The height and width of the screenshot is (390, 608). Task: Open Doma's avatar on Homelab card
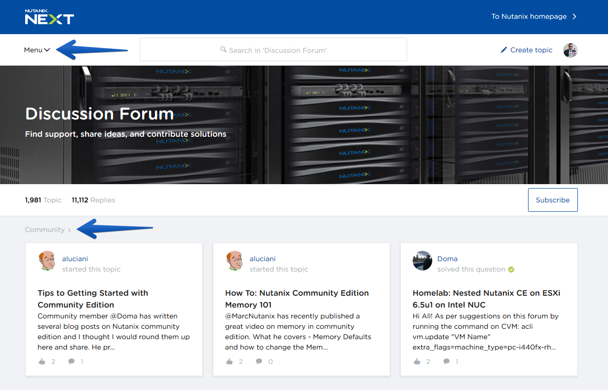(422, 261)
